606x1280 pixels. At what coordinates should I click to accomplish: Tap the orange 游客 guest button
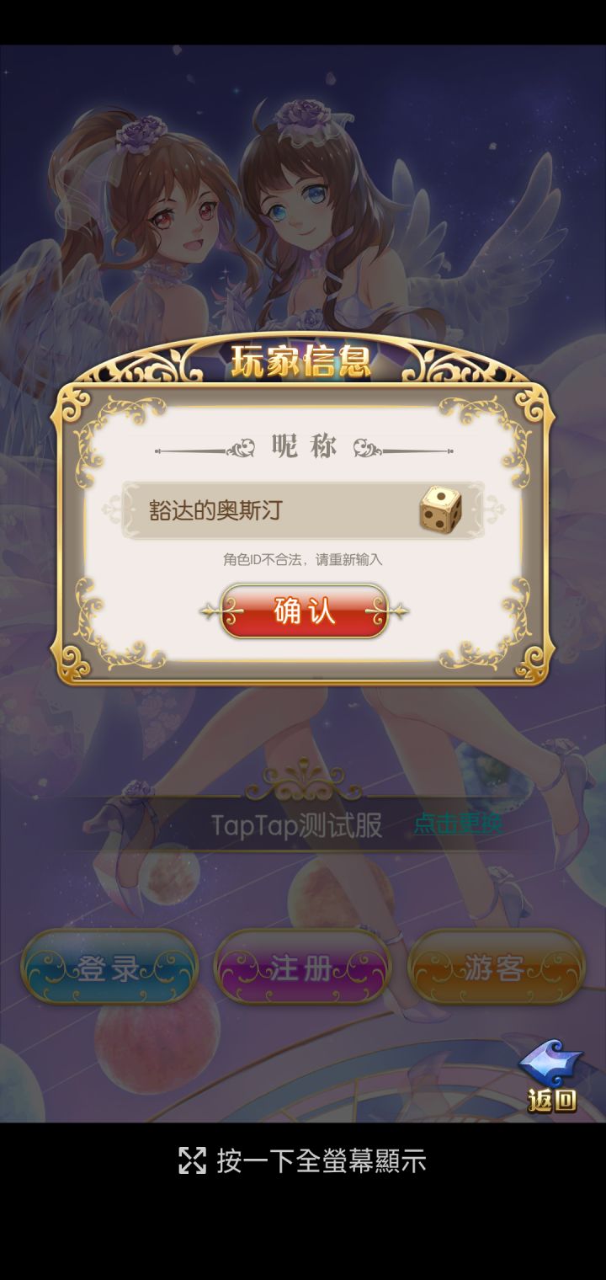click(495, 969)
